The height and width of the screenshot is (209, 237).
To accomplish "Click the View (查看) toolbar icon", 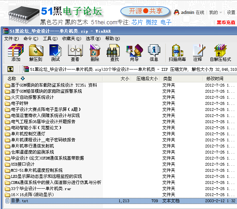I will click(75, 50).
